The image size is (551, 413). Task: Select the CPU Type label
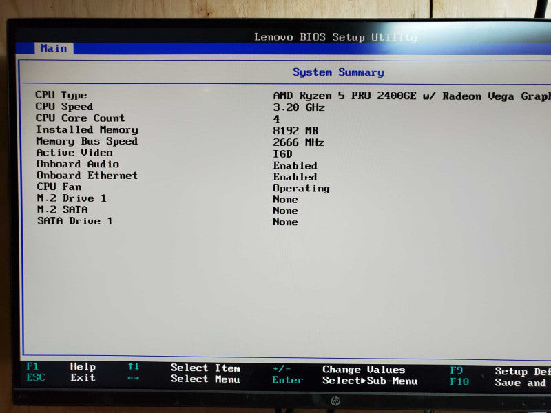[x=61, y=95]
